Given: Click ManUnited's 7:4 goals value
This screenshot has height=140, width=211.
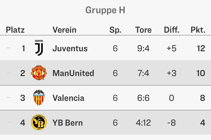Looking at the screenshot, I should (x=143, y=73).
